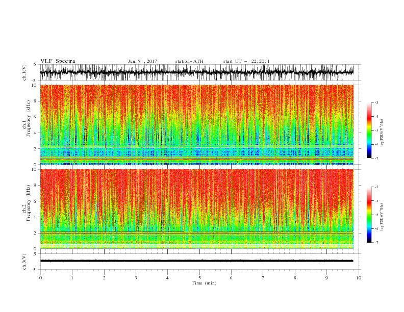Select the "start UT = 22:20: 1" text
404x312 pixels.
click(x=246, y=61)
